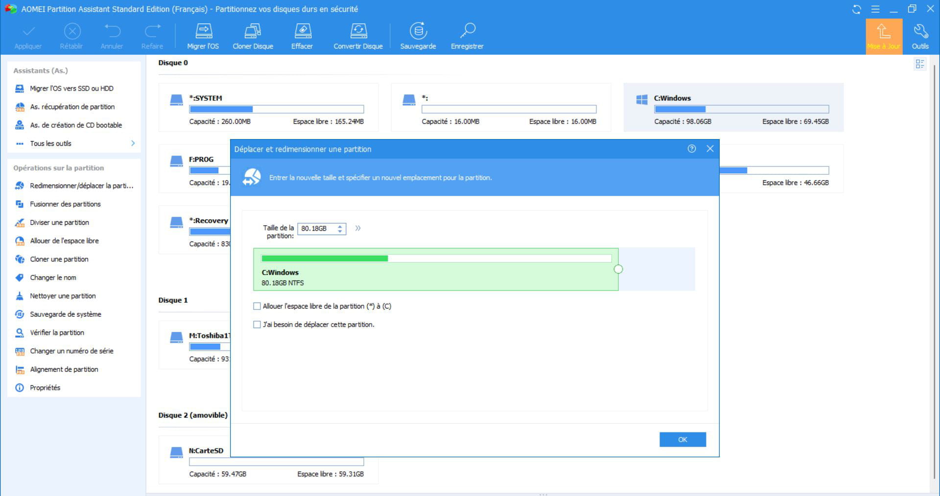Image resolution: width=940 pixels, height=496 pixels.
Task: Open Propriétés in sidebar
Action: (x=45, y=388)
